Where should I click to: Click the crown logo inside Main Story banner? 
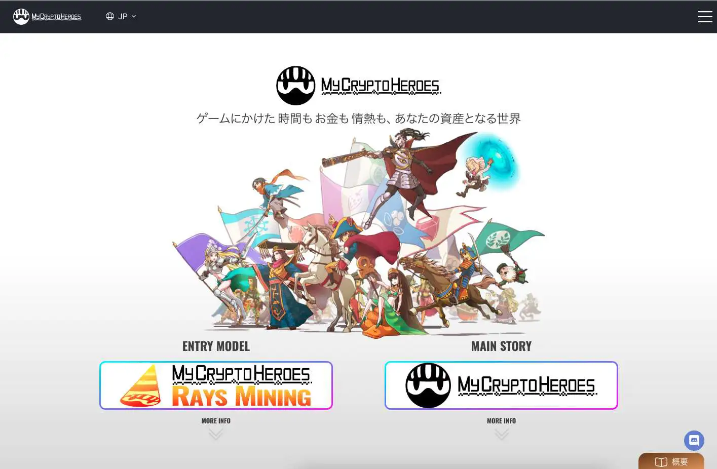428,385
